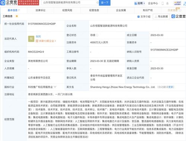Select credit code 91370900MACE22HQ9P in first row
The width and height of the screenshot is (186, 141).
tap(42, 24)
